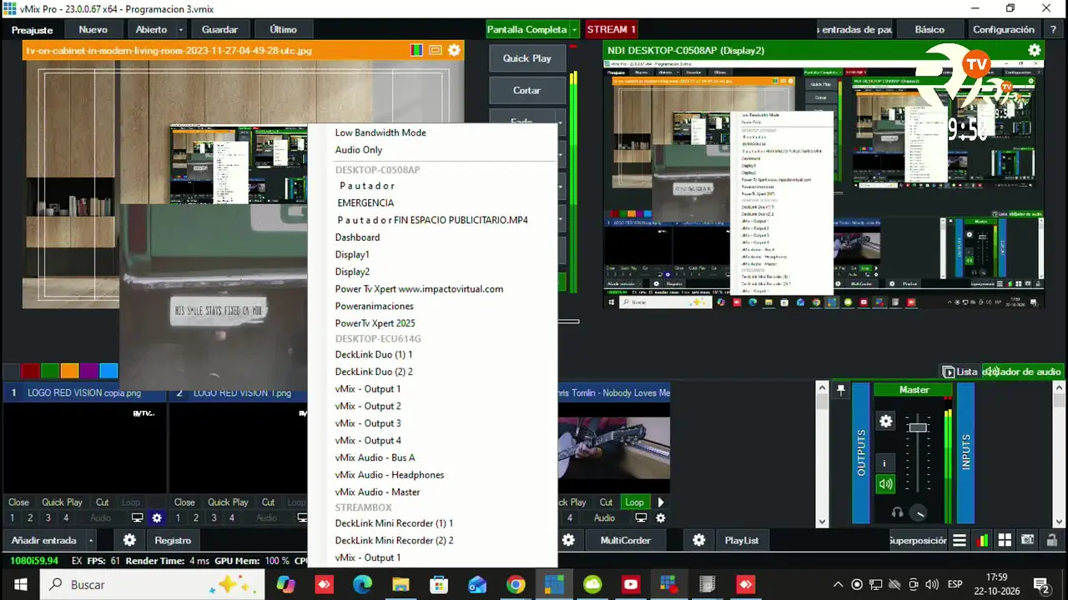Click the gear beside Añadir entrada

(x=129, y=540)
